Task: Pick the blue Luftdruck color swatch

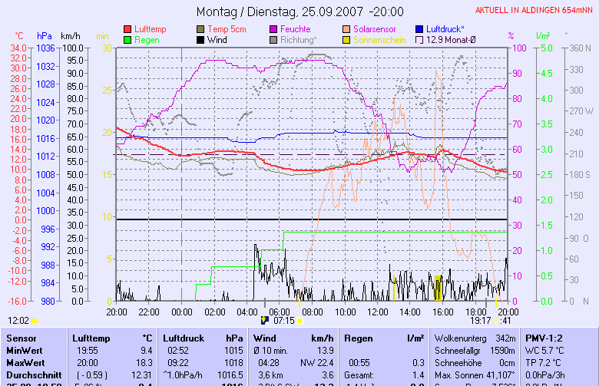Action: (419, 28)
